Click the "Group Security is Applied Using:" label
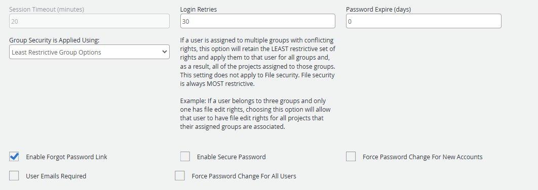Screen dimensions: 538x190 (54, 40)
